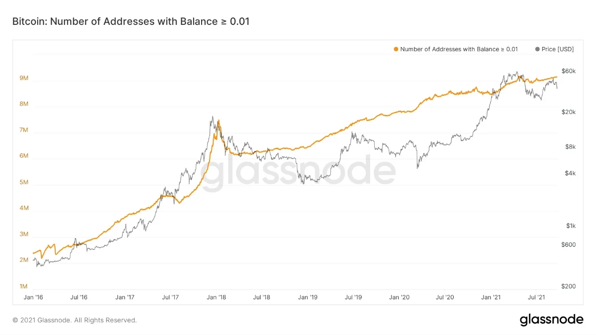This screenshot has height=335, width=596.
Task: Click the 5M left axis label
Action: pos(24,182)
